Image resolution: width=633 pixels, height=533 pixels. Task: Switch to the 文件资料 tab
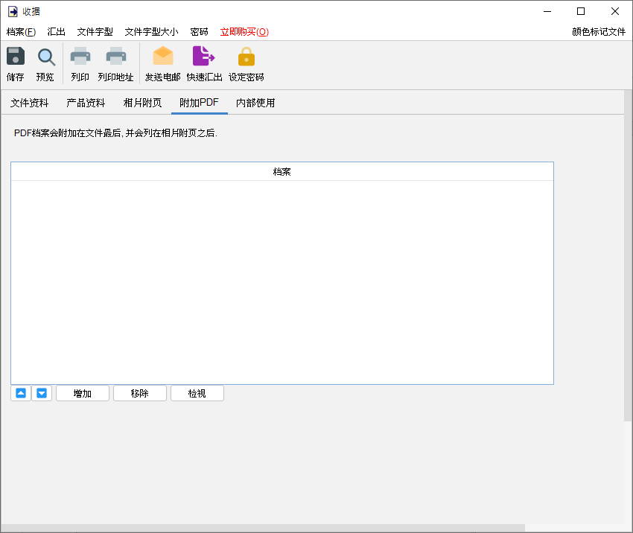coord(29,103)
